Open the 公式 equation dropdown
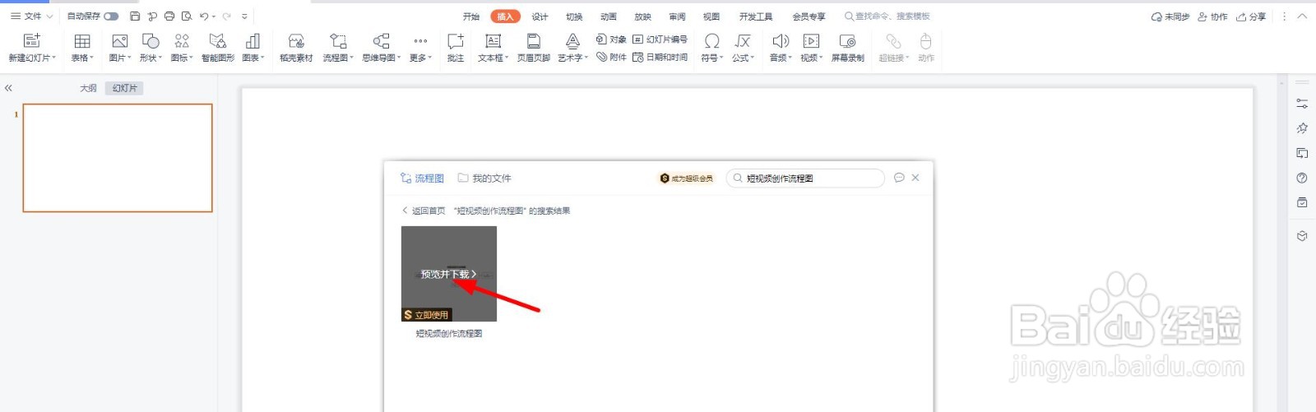 pyautogui.click(x=743, y=48)
